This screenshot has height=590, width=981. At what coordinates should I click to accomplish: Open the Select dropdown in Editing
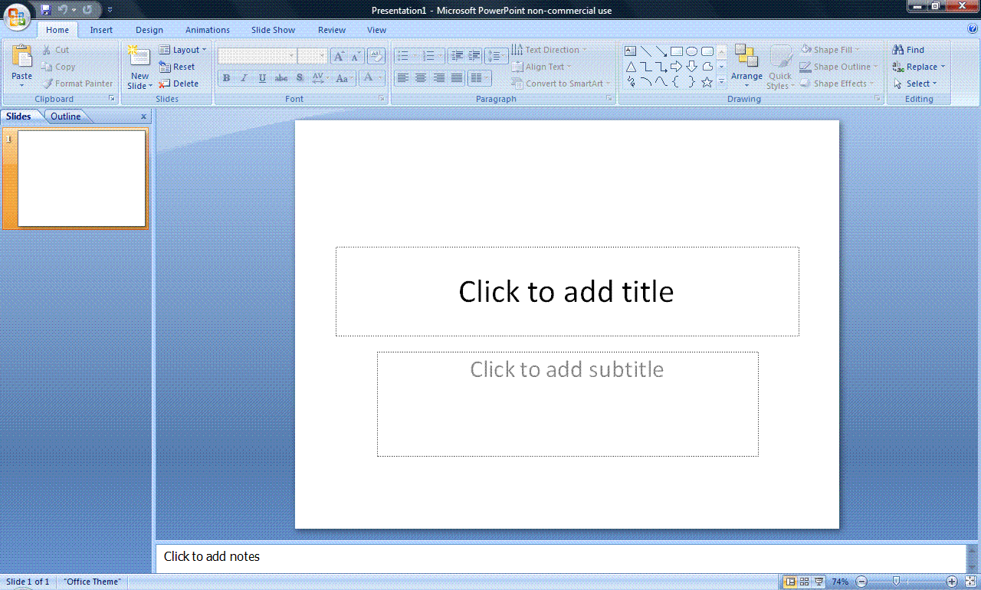point(915,84)
